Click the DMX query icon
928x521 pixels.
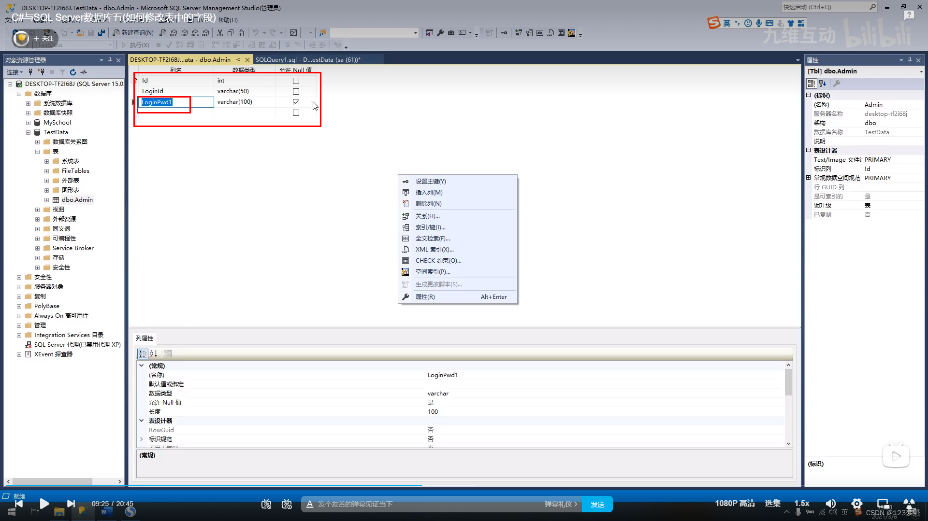coord(184,33)
